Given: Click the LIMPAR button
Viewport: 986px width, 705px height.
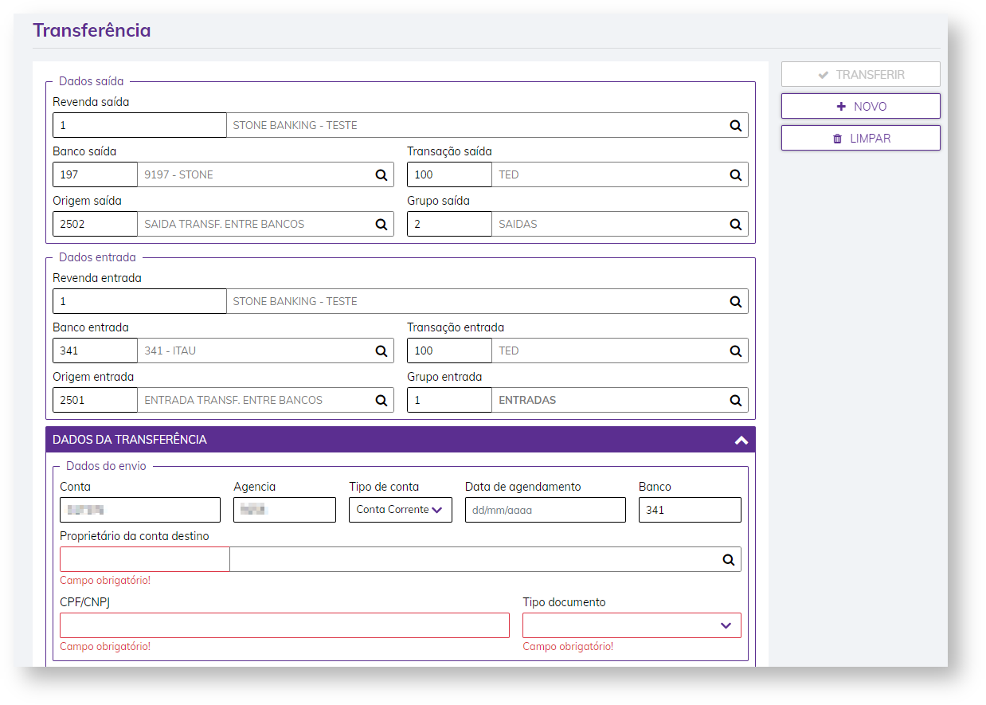Looking at the screenshot, I should [861, 138].
